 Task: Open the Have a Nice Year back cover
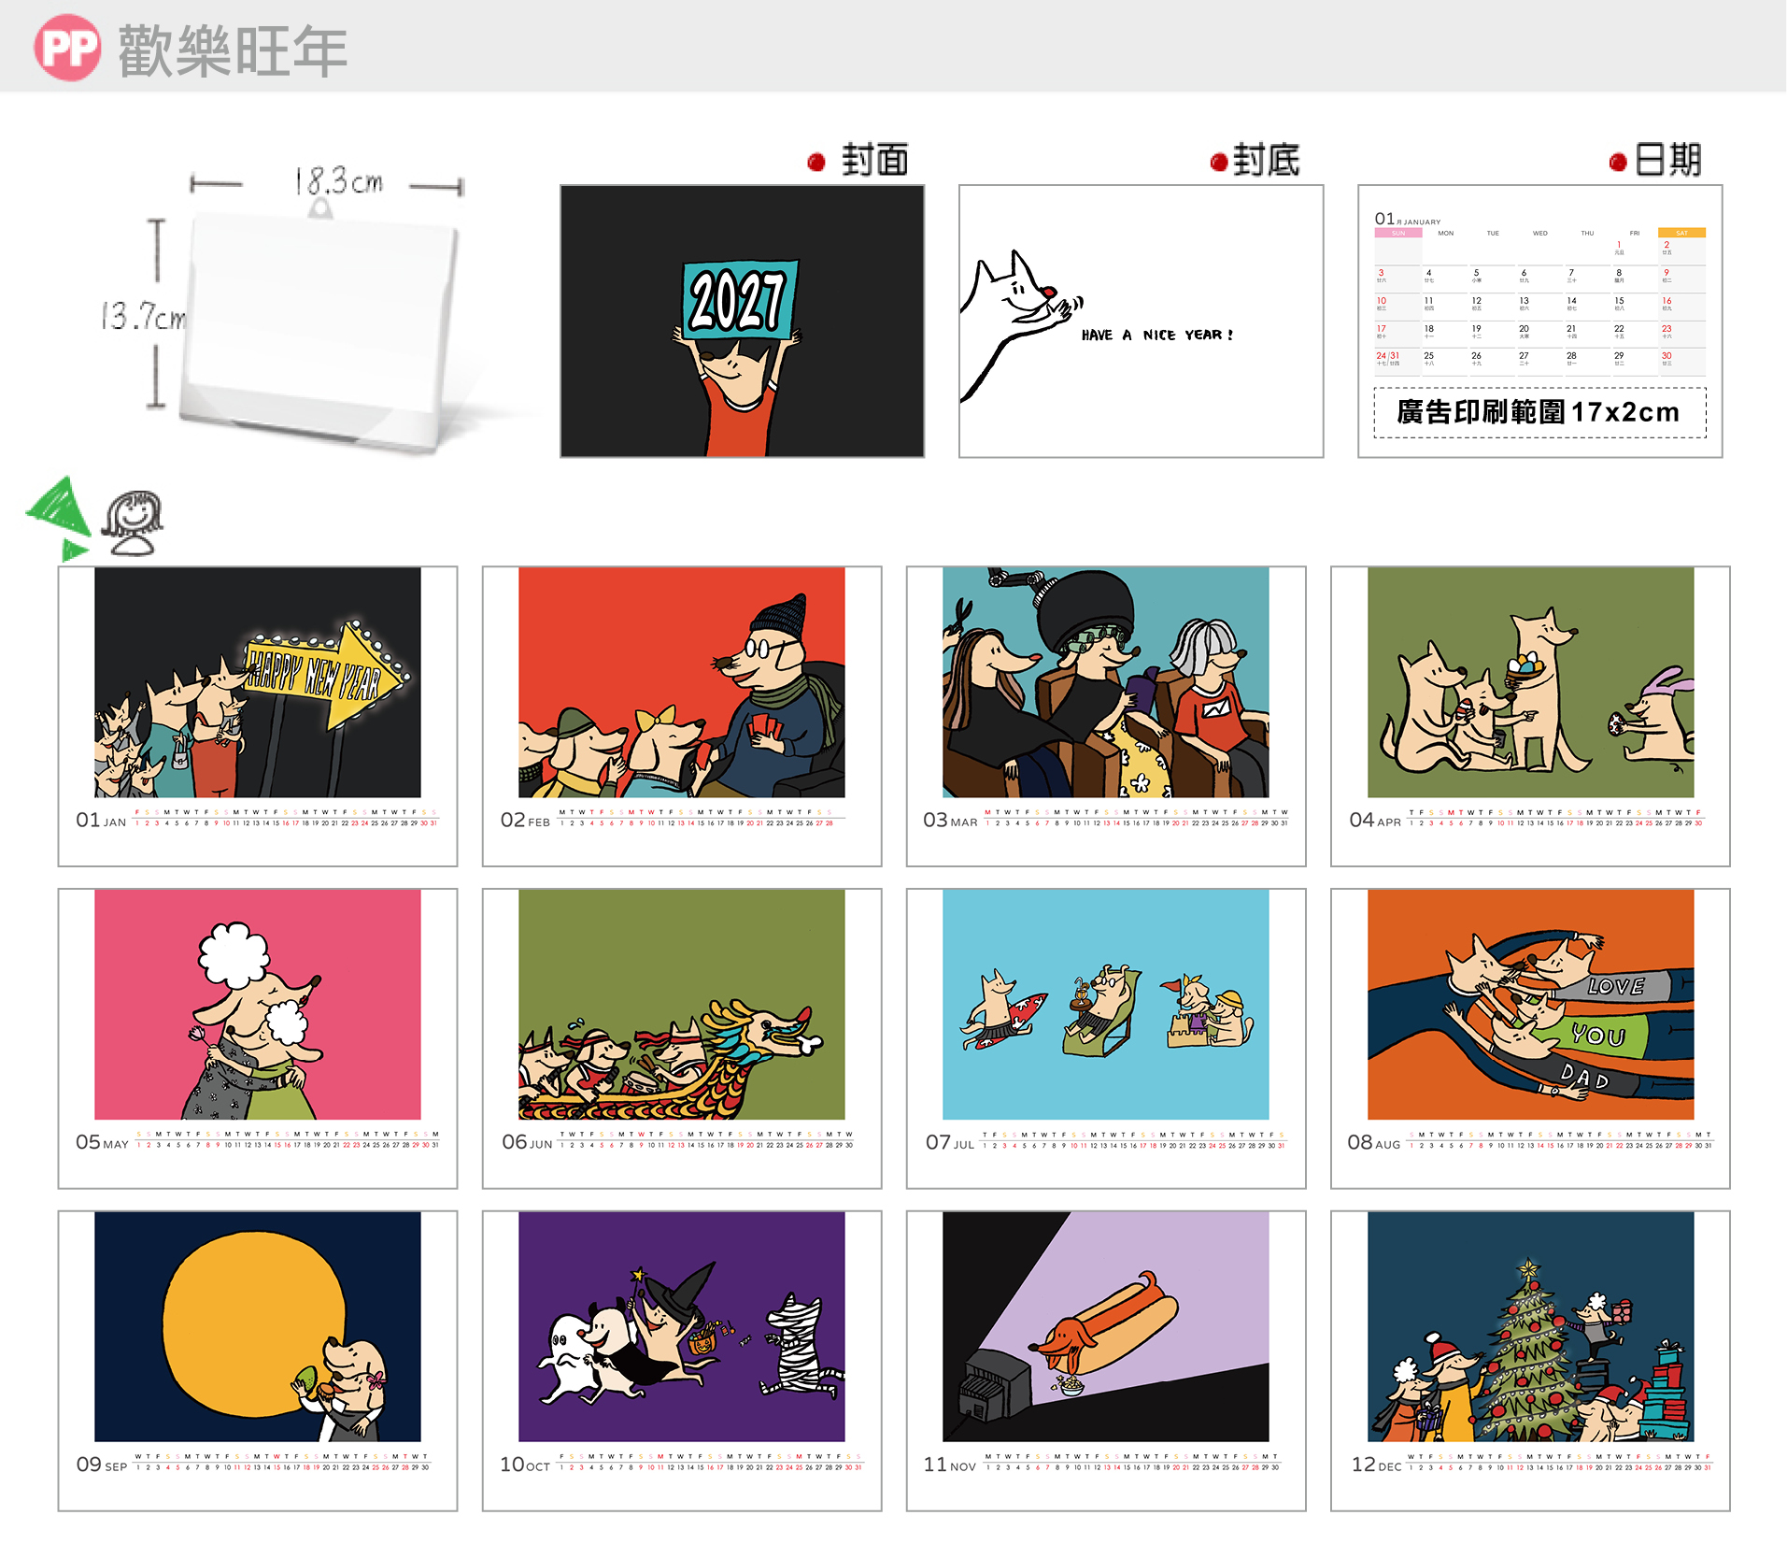[x=1141, y=321]
